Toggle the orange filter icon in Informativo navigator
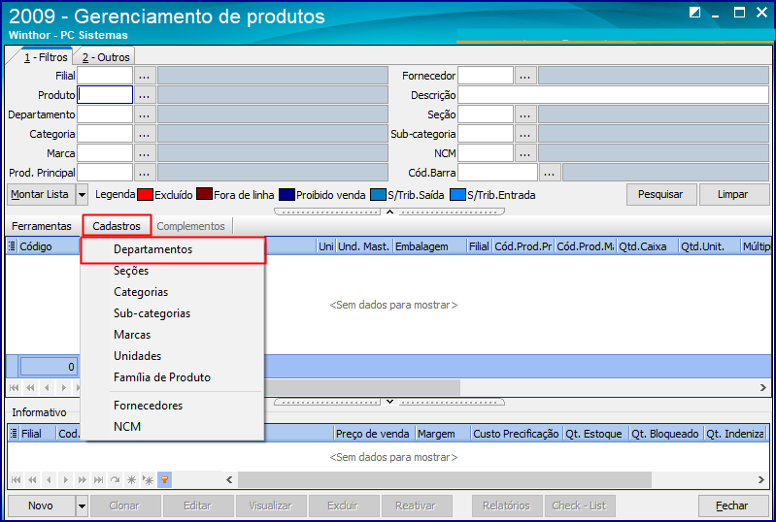The height and width of the screenshot is (522, 776). [x=164, y=479]
